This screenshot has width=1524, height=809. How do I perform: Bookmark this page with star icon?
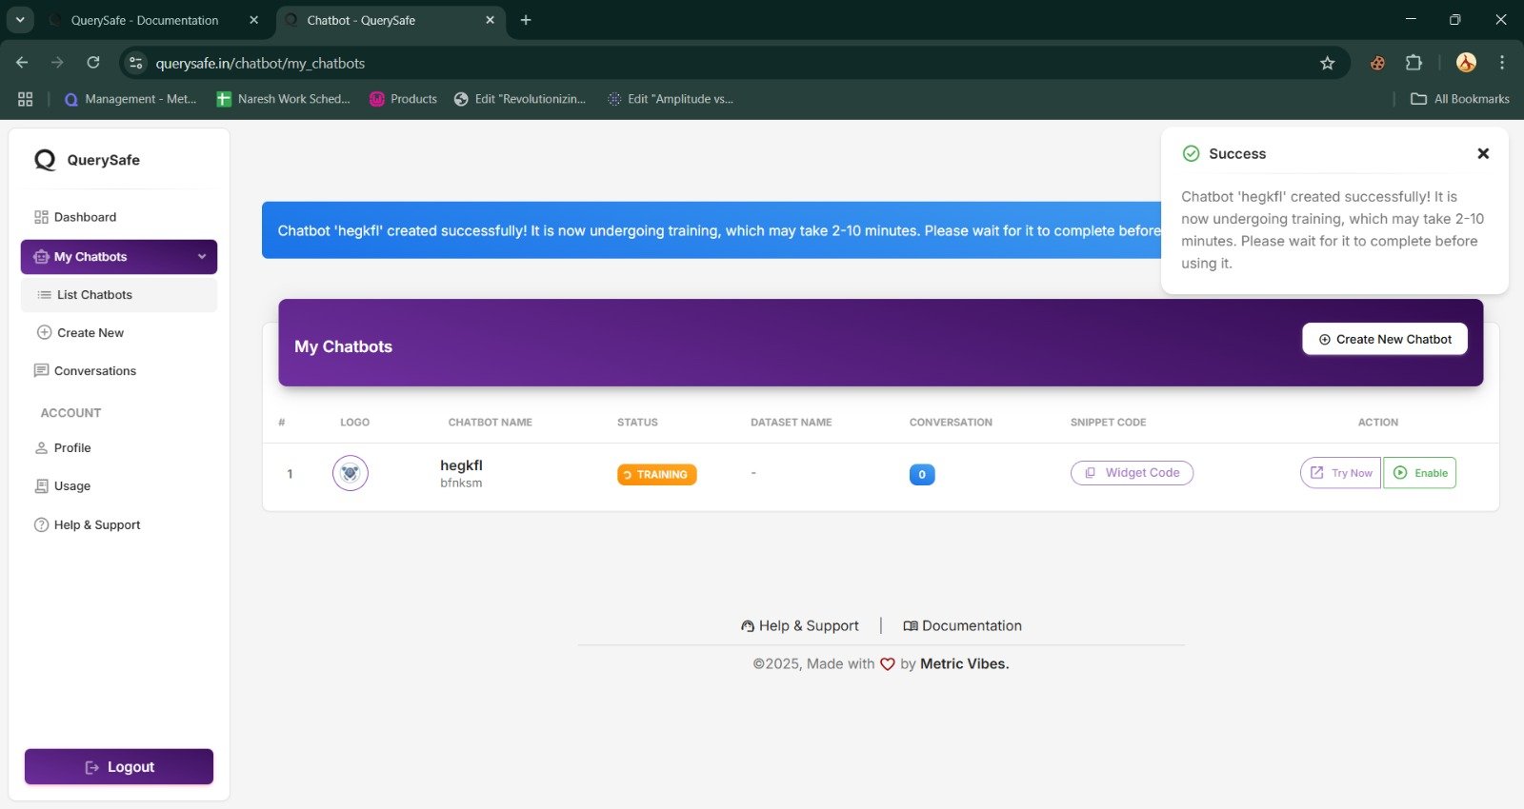point(1328,64)
